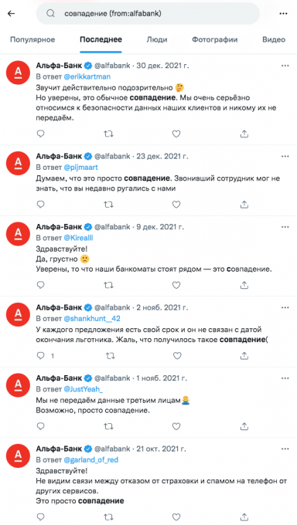Image resolution: width=297 pixels, height=525 pixels.
Task: Go back using the left arrow icon
Action: pos(12,13)
